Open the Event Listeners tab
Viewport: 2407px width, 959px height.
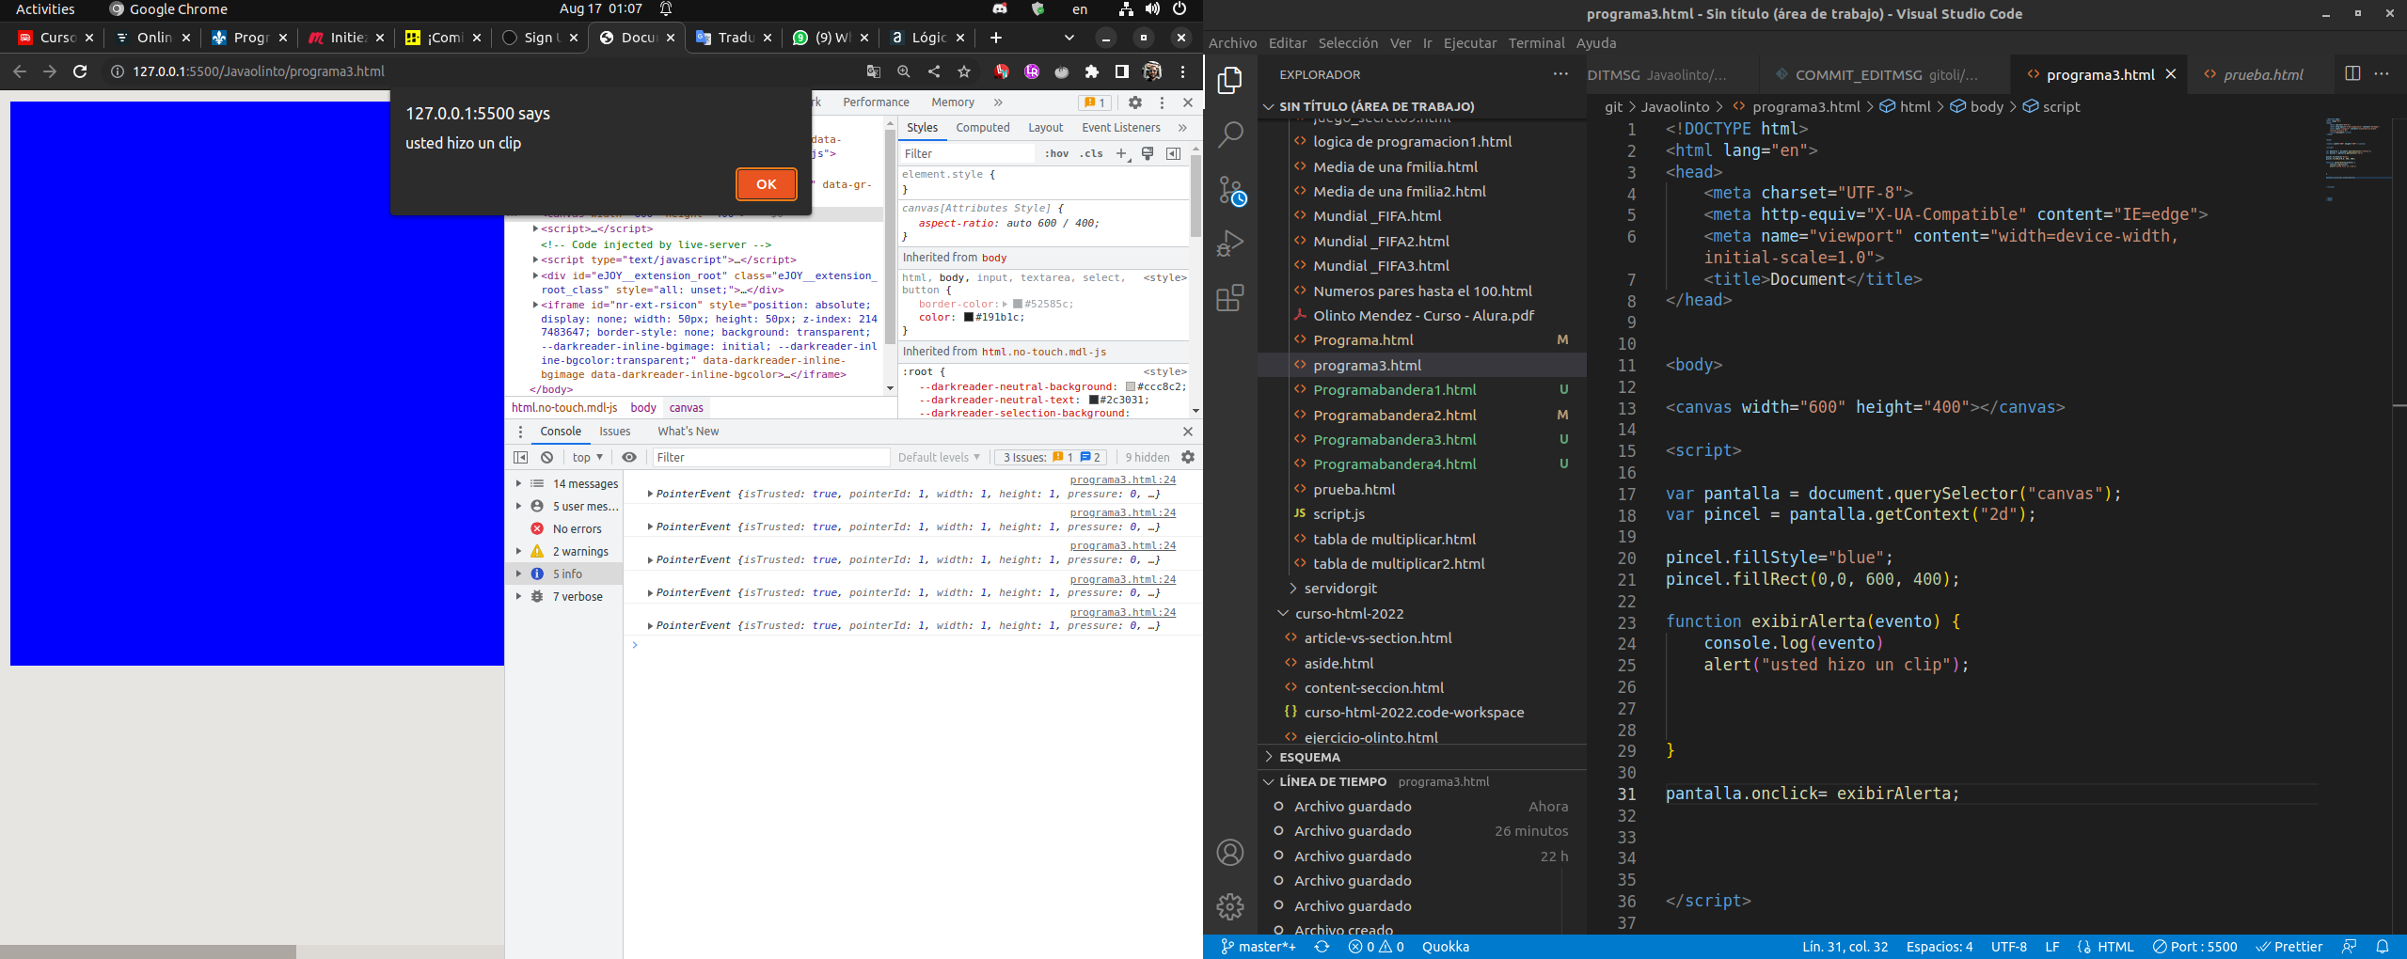pyautogui.click(x=1120, y=128)
